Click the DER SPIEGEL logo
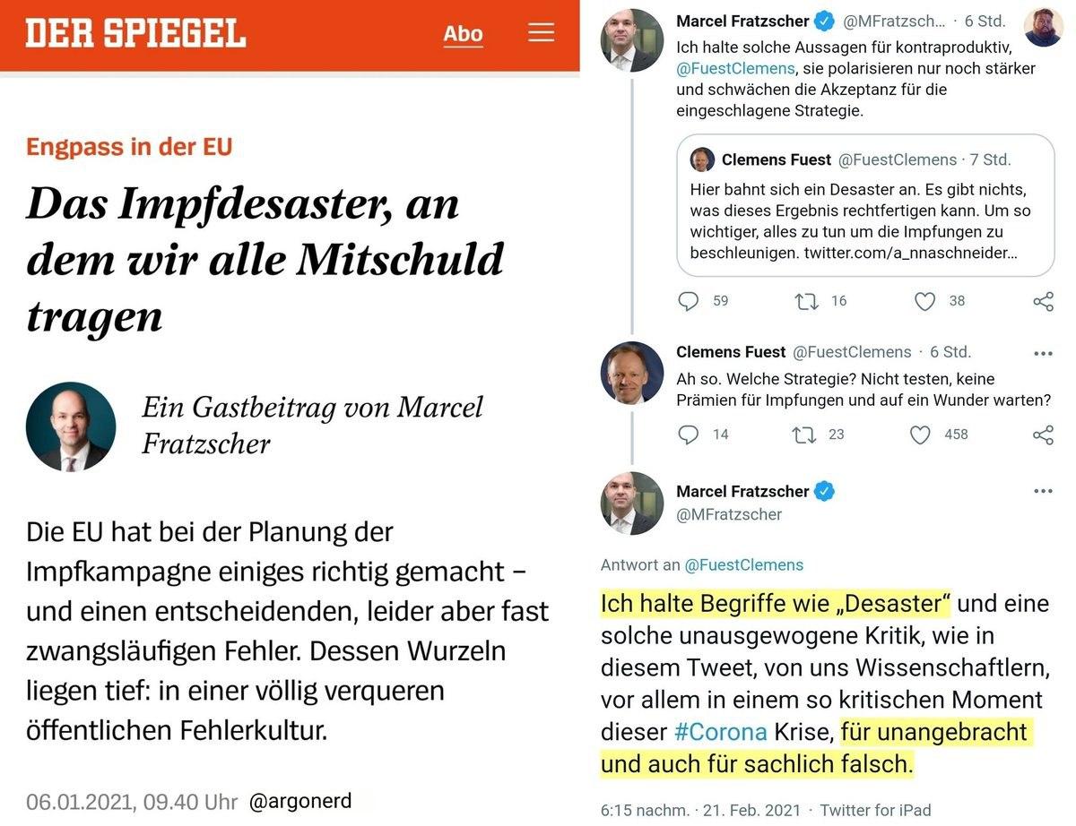Image resolution: width=1076 pixels, height=826 pixels. 135,34
